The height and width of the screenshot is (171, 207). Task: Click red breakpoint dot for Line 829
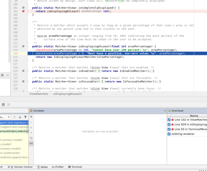tap(172, 125)
